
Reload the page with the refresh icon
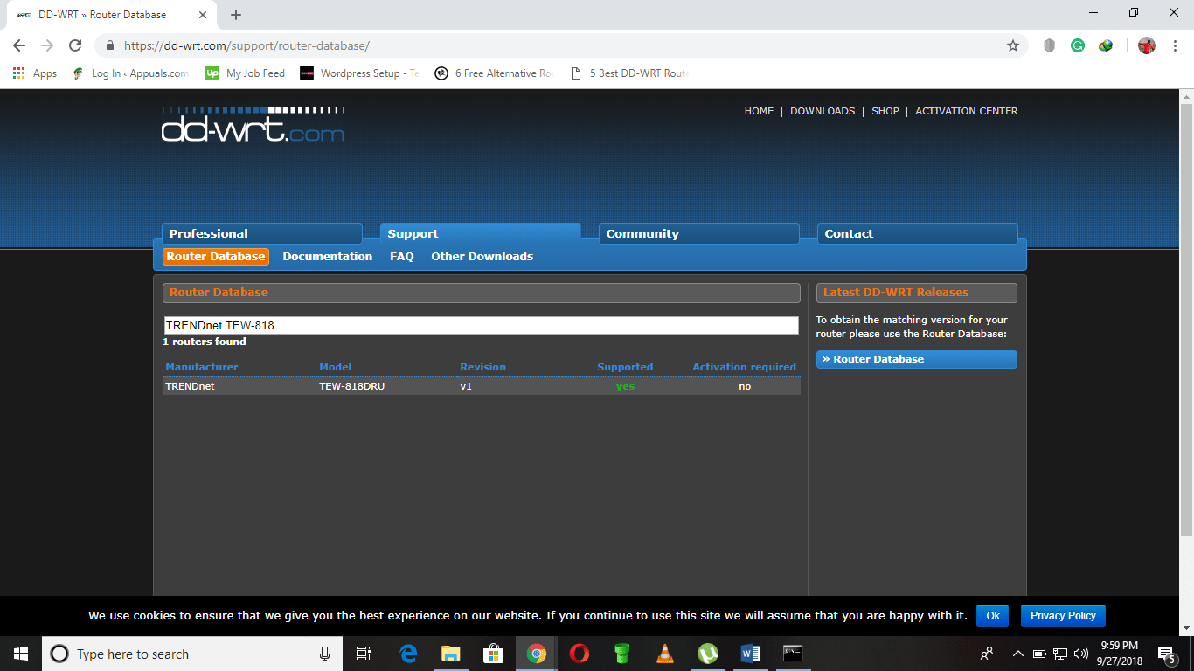(x=75, y=45)
